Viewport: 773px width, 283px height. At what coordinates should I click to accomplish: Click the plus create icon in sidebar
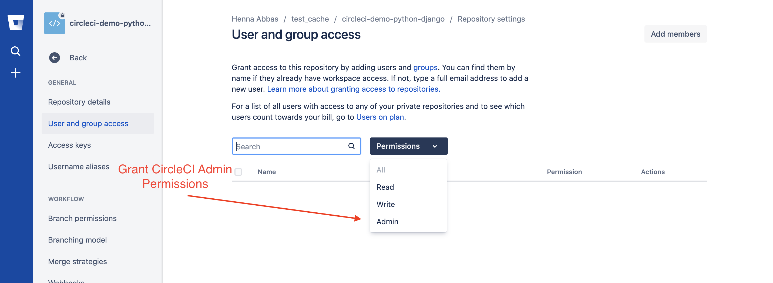coord(16,73)
